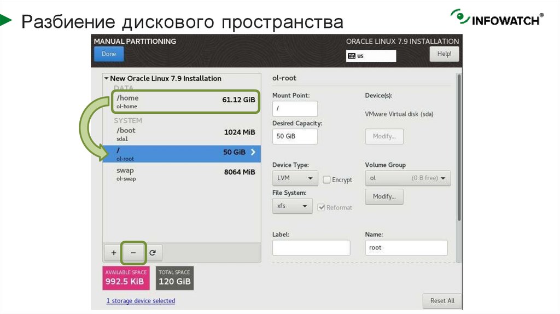Screen dimensions: 560x314
Task: Click the Reset All button
Action: [442, 301]
